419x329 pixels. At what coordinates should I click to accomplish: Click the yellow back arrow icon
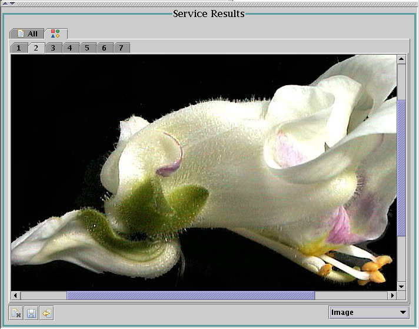click(x=46, y=313)
